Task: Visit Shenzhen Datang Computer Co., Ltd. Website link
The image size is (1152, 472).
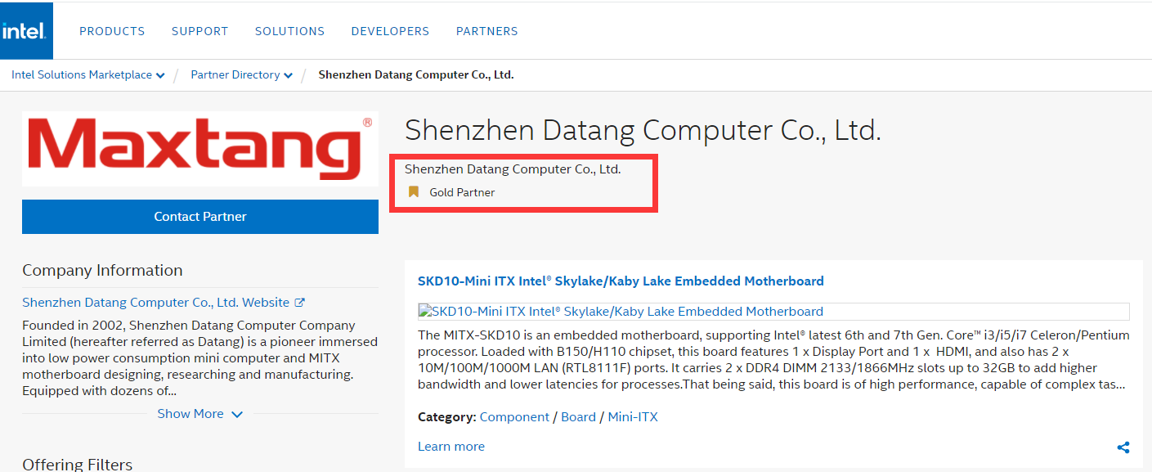Action: click(x=155, y=303)
